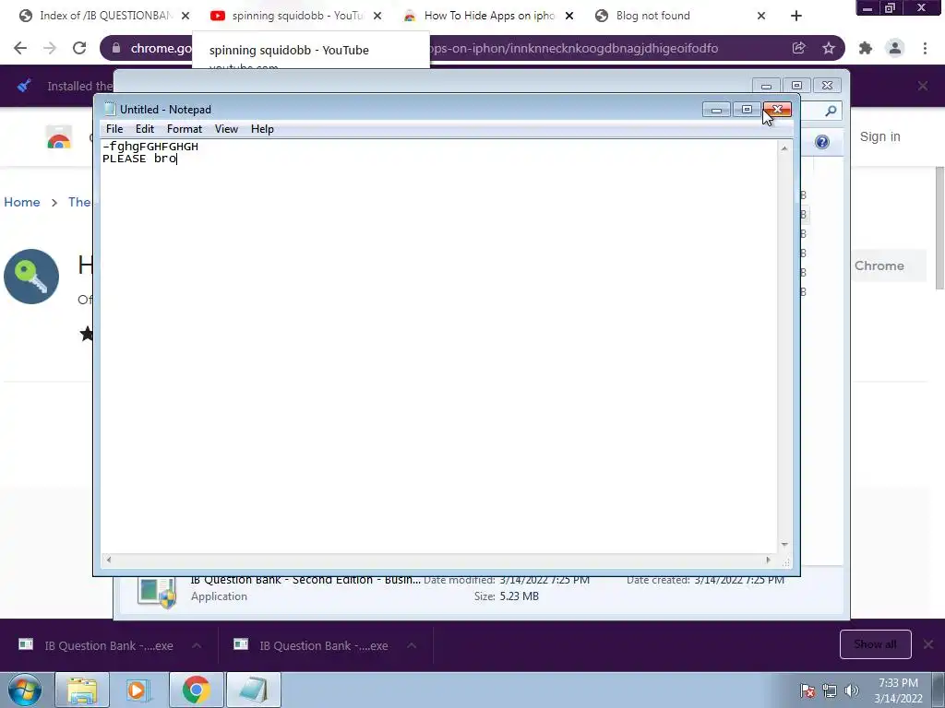Viewport: 945px width, 708px height.
Task: Close the spinning squidobb YouTube tab
Action: [377, 16]
